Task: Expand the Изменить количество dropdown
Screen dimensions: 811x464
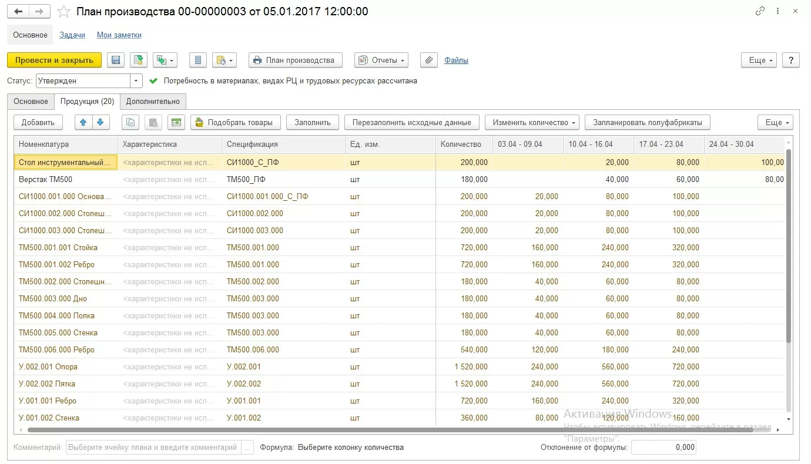Action: (x=531, y=122)
